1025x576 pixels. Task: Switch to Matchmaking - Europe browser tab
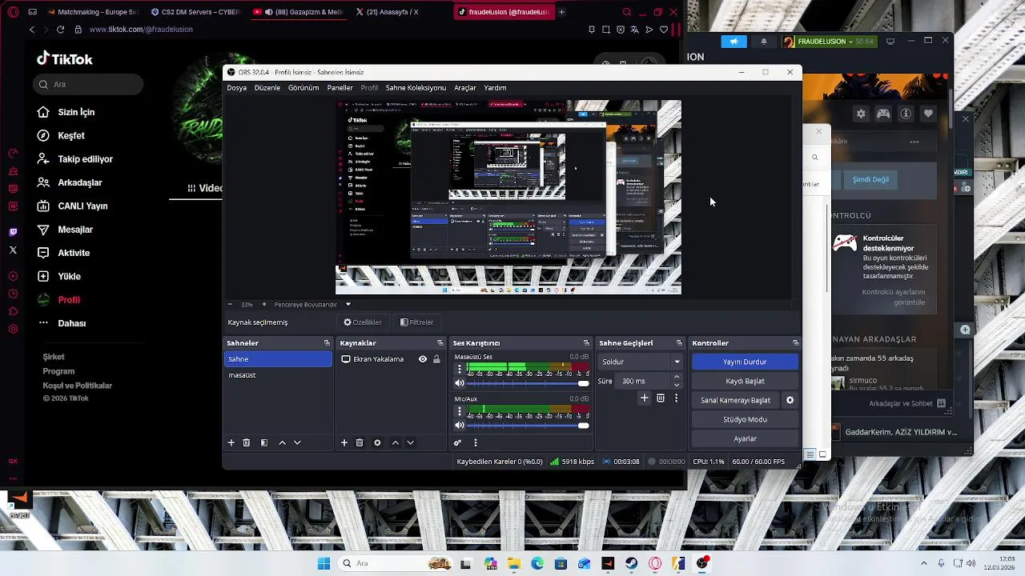click(x=92, y=12)
